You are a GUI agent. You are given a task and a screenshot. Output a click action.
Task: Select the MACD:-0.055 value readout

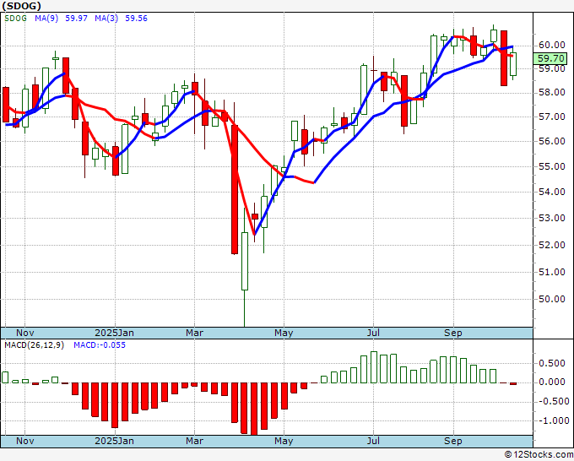click(x=100, y=345)
